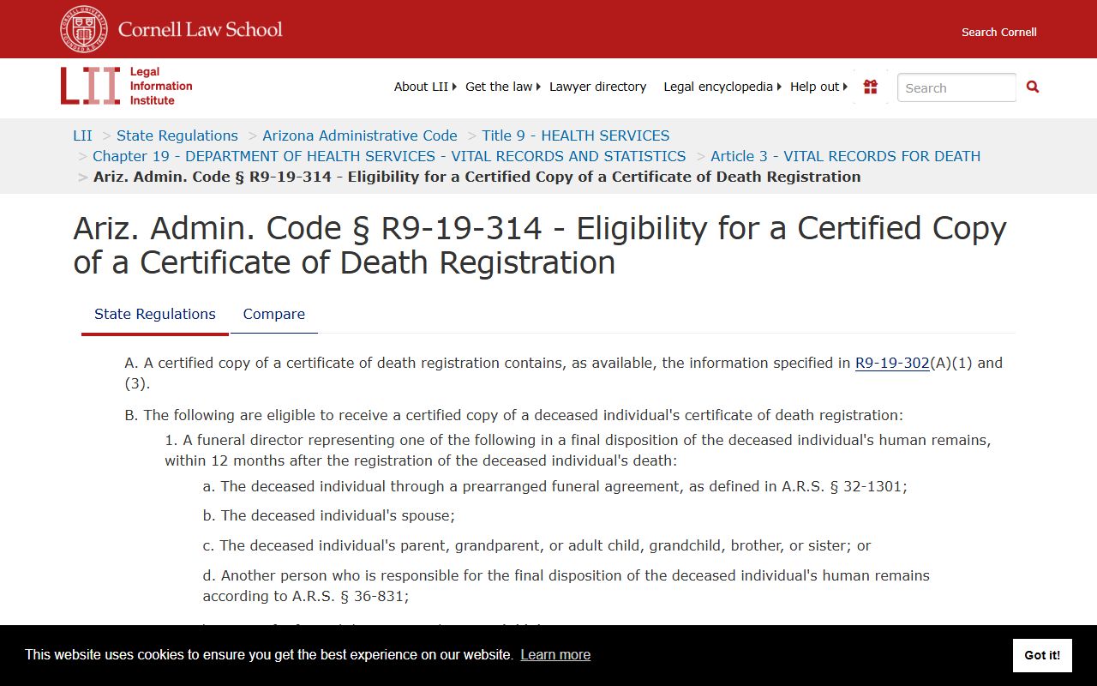Click the current breadcrumb Ariz. Admin. Code § R9-19-314

coord(477,177)
